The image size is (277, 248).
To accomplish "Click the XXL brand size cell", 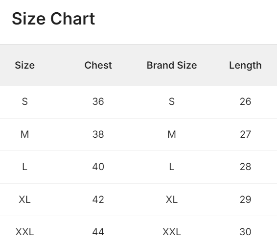I will (172, 232).
